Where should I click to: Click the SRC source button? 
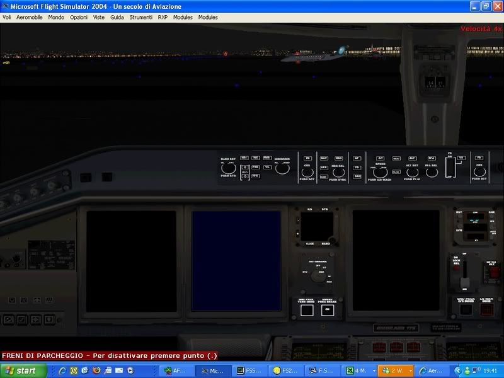tap(357, 177)
